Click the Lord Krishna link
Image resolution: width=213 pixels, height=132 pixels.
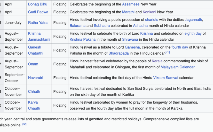(146, 33)
